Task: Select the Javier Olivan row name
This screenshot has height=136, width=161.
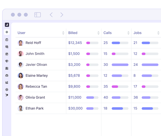Action: [x=36, y=65]
